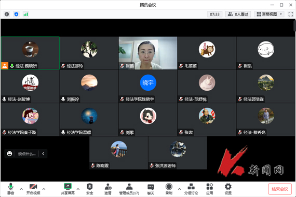Click muted mic icon beside 经法-蔡秀亮

pyautogui.click(x=240, y=132)
